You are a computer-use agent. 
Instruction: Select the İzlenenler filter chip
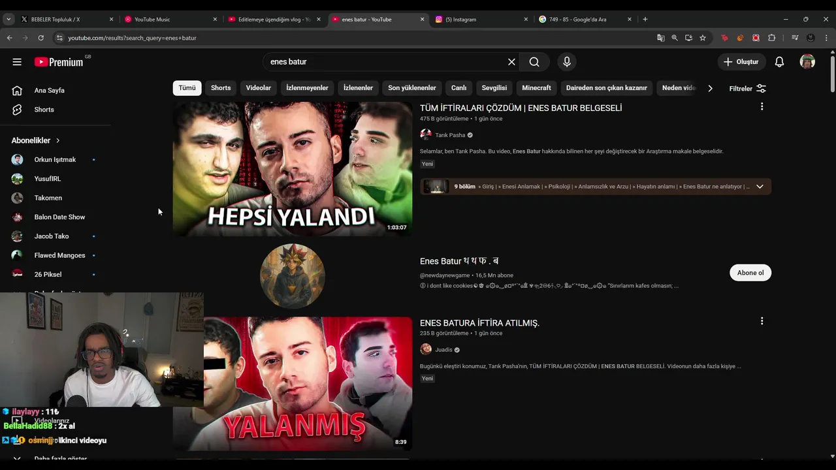[358, 88]
